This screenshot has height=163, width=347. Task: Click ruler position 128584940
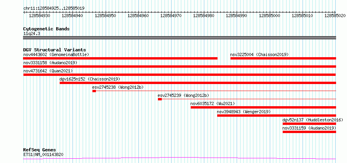[73, 16]
